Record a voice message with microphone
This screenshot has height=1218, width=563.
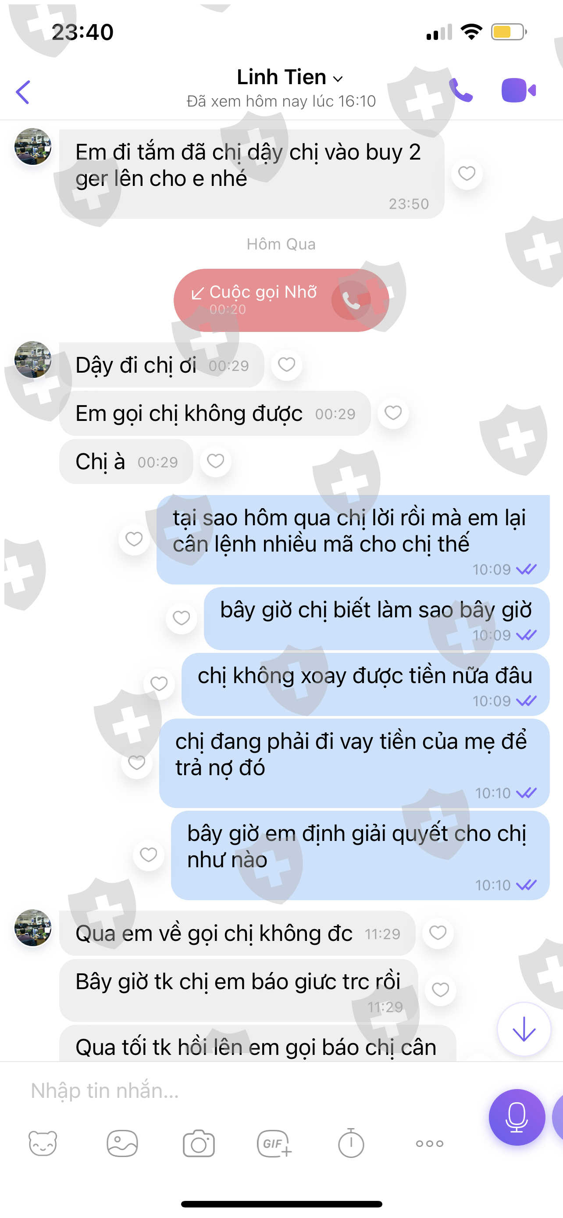point(517,1117)
